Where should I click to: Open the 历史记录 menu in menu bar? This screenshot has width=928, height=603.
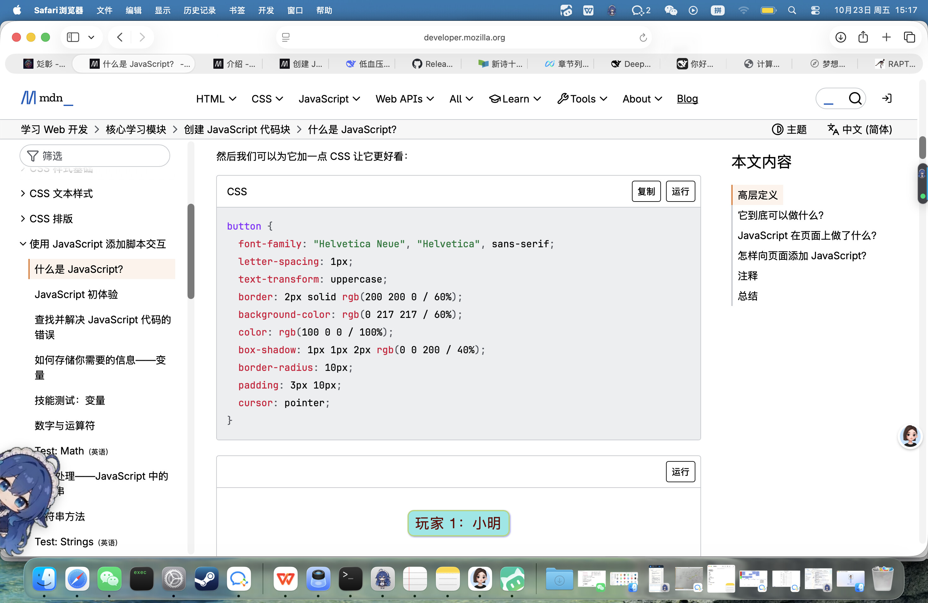(x=199, y=10)
